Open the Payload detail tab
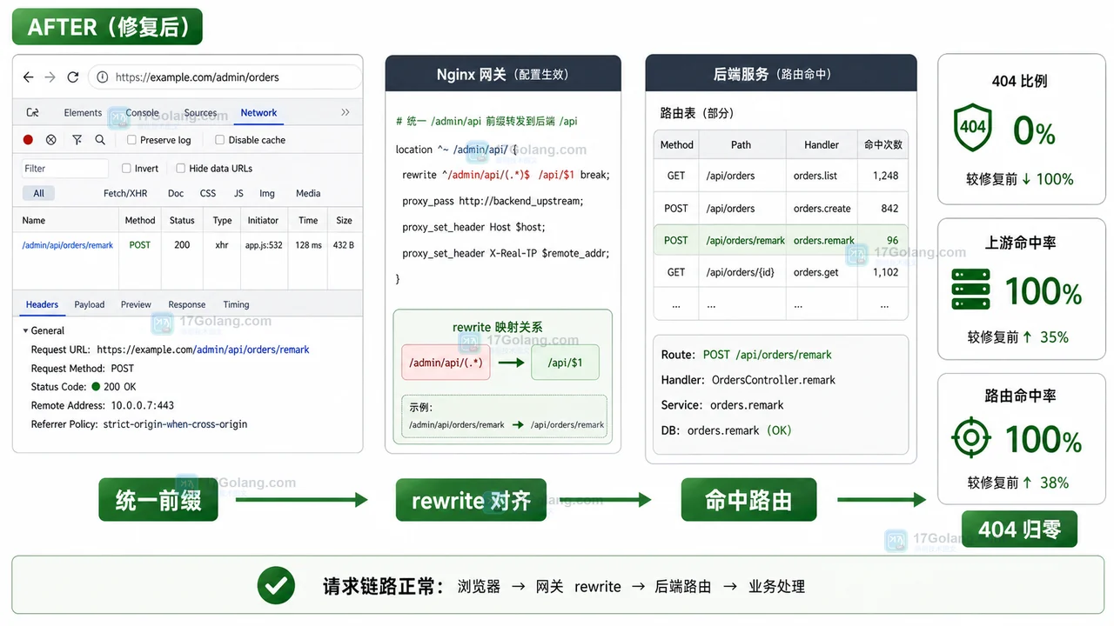Screen dimensions: 1114x626 (90, 305)
